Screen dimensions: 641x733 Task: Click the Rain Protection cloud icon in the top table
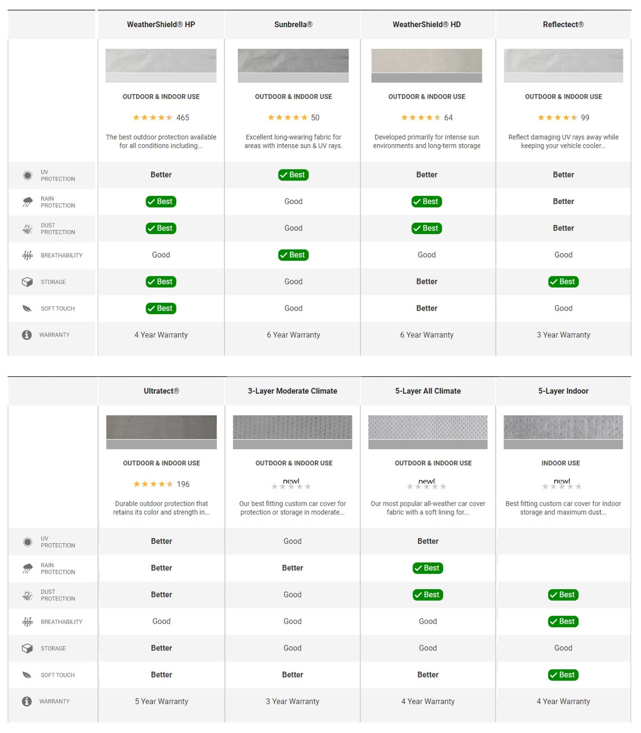28,202
